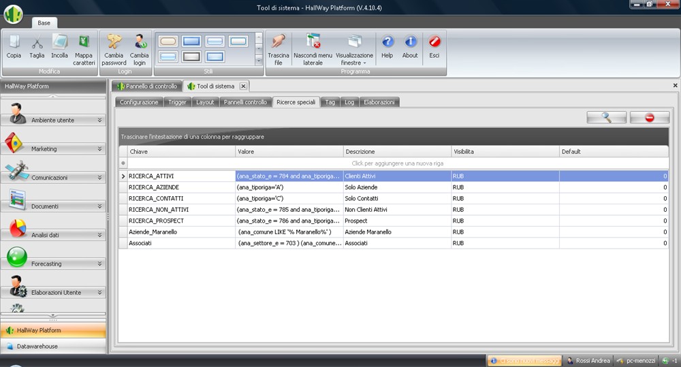Sort by the Default column header
Screen dimensions: 681x367
click(614, 152)
